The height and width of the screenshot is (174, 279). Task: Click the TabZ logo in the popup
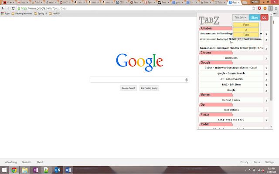[209, 20]
